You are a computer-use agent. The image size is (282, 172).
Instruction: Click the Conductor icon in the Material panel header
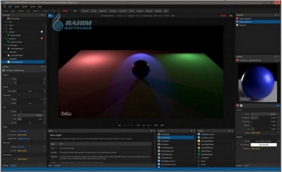pos(237,60)
